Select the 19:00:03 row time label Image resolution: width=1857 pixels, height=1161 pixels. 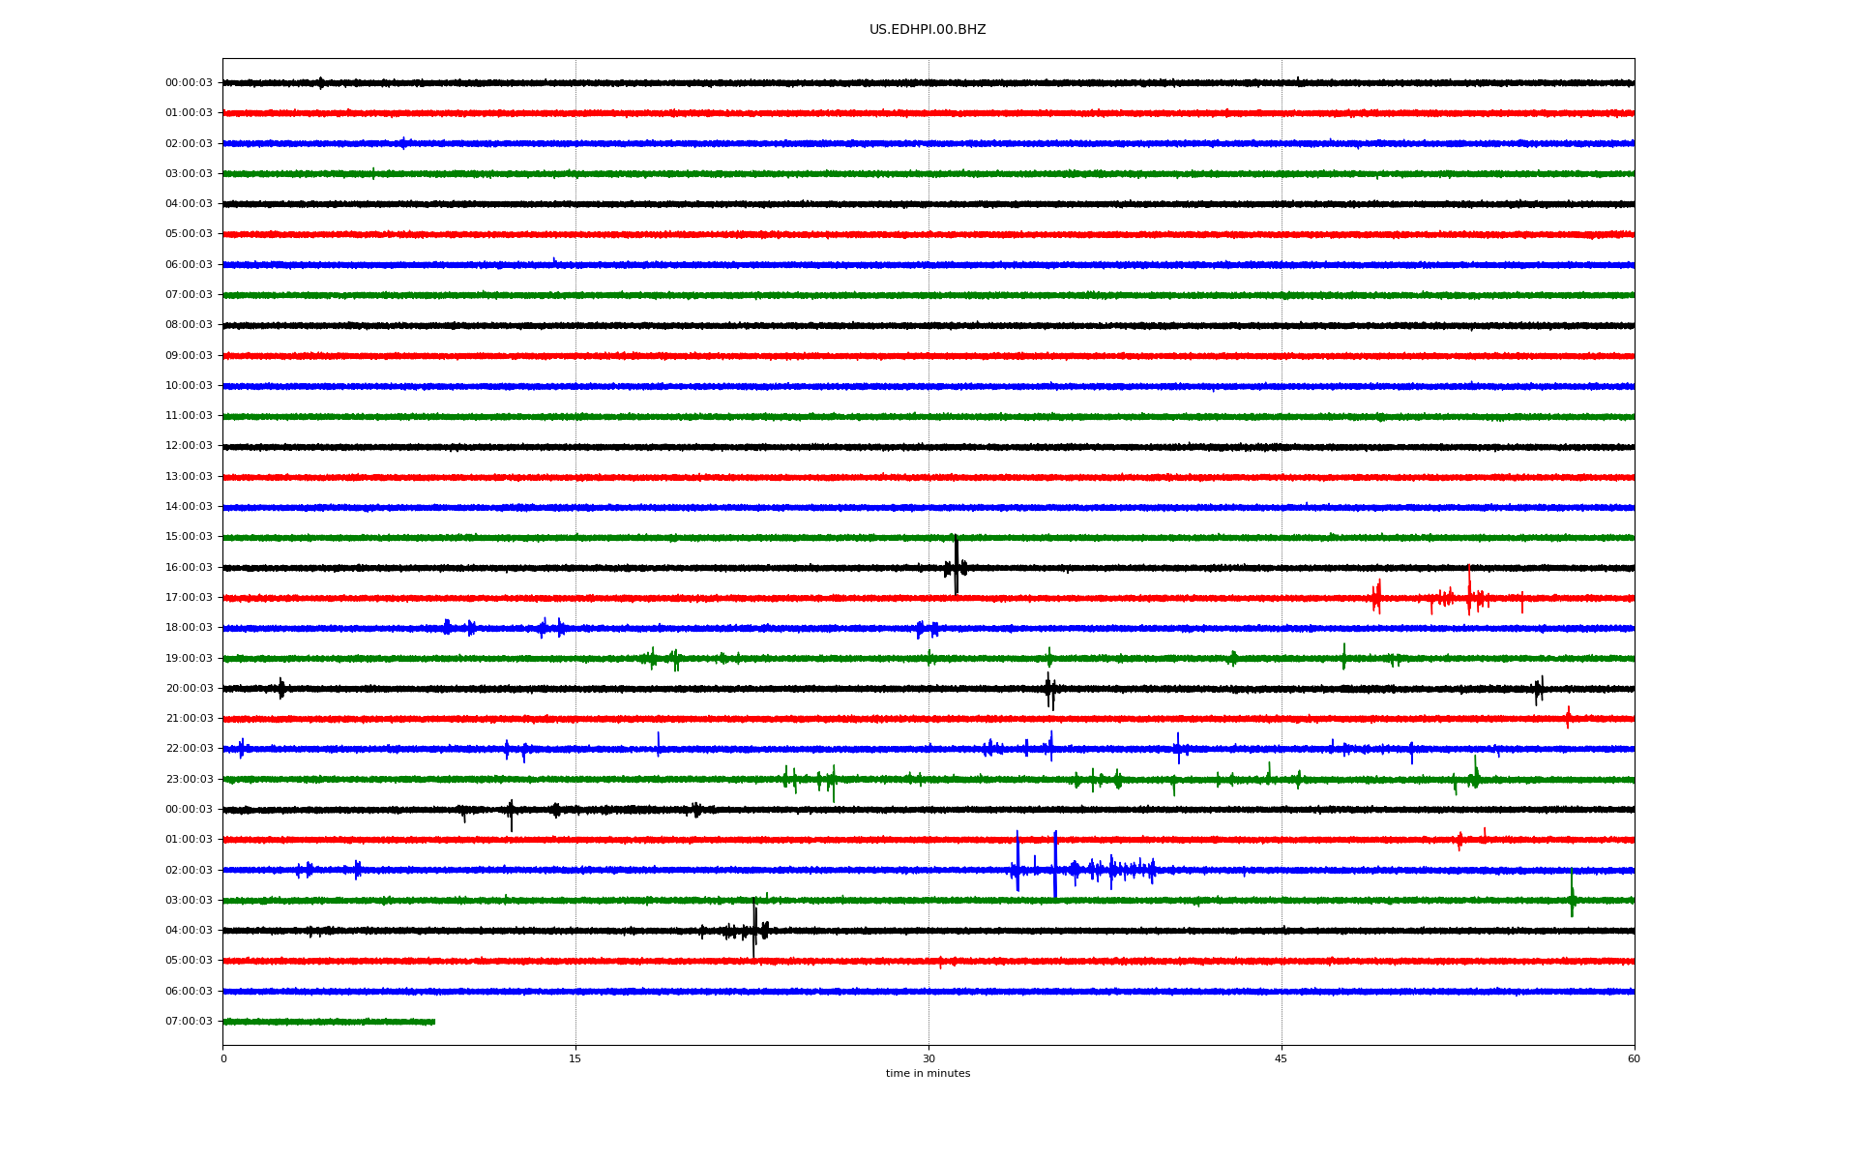coord(189,659)
